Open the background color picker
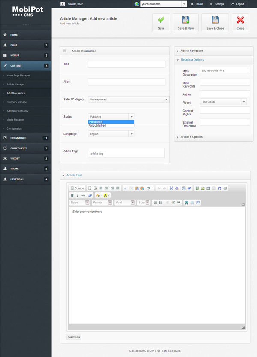 coord(106,195)
